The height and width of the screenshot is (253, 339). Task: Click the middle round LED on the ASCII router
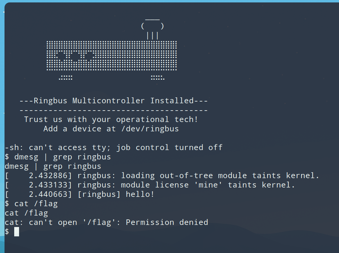75,56
